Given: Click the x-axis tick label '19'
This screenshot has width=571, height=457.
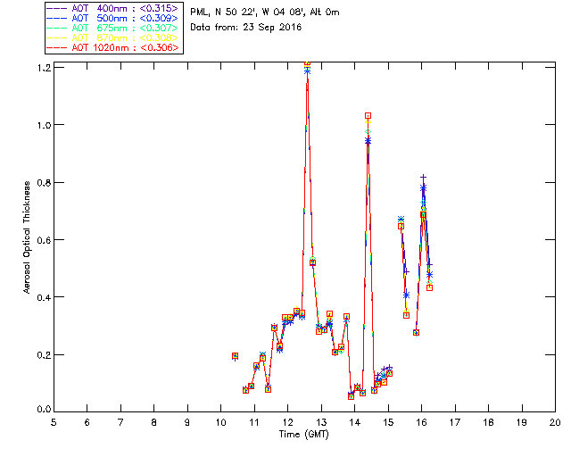Looking at the screenshot, I should 522,422.
